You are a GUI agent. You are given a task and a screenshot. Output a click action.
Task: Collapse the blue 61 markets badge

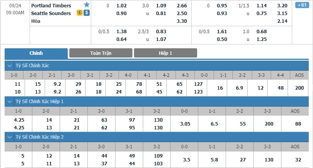(302, 5)
